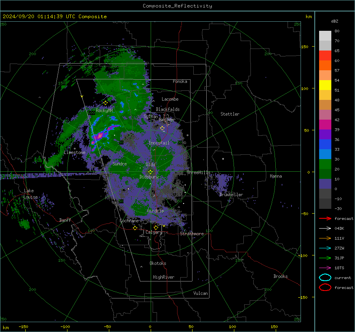Image resolution: width=355 pixels, height=332 pixels.
Task: Click the cyan current ellipse symbol
Action: click(x=325, y=278)
